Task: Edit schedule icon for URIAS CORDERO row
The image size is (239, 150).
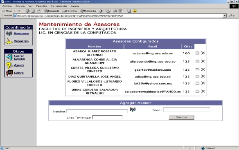Action: coord(197,91)
